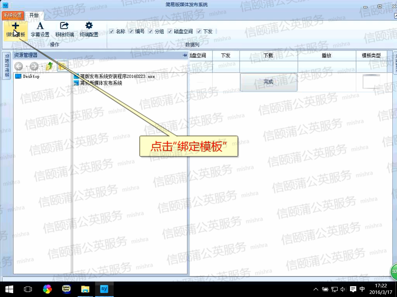Viewport: 397px width, 297px height.
Task: Navigate up one folder level
Action: pos(50,67)
